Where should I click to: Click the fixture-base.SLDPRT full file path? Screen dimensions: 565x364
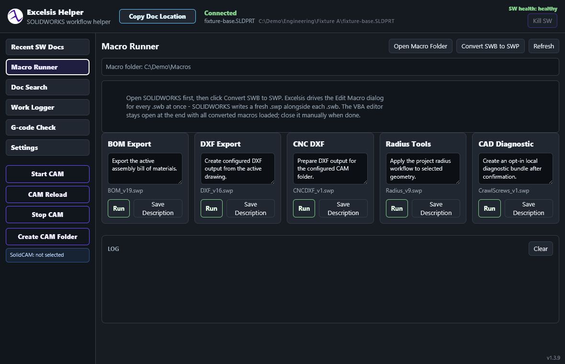click(327, 21)
